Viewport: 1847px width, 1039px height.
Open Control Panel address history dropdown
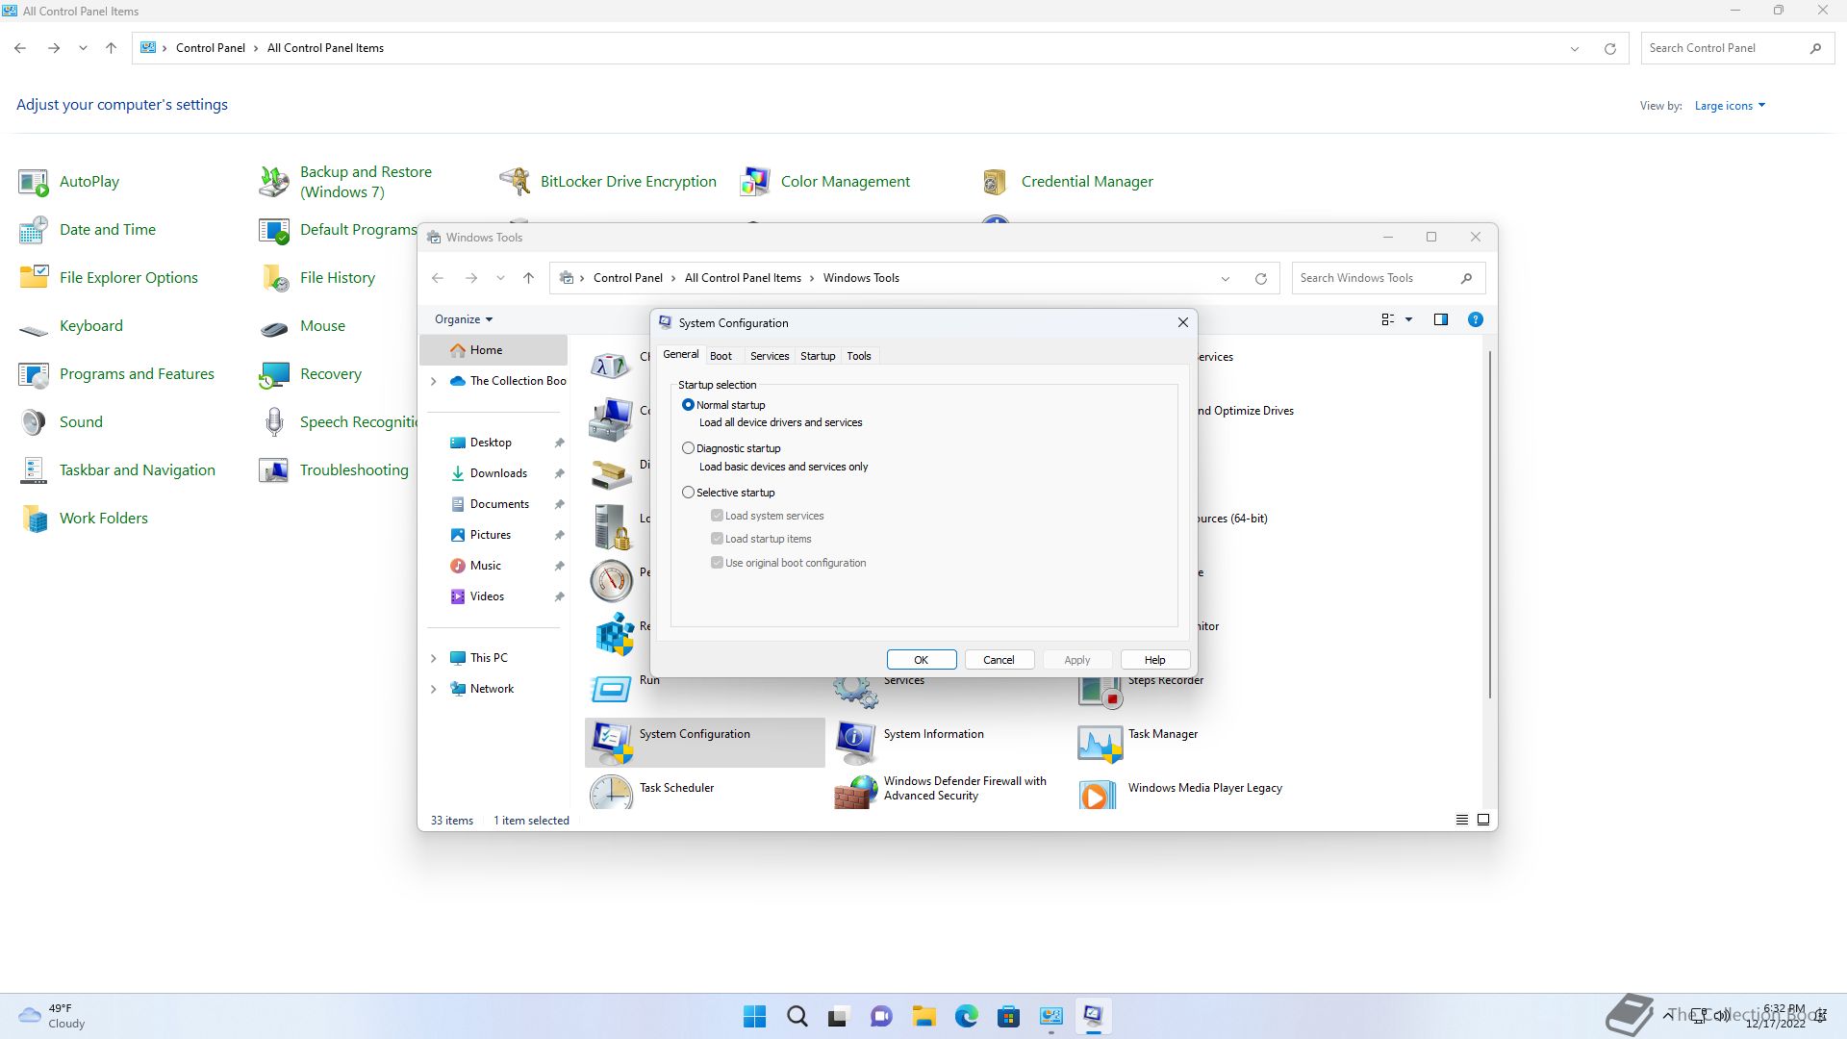[x=1575, y=48]
